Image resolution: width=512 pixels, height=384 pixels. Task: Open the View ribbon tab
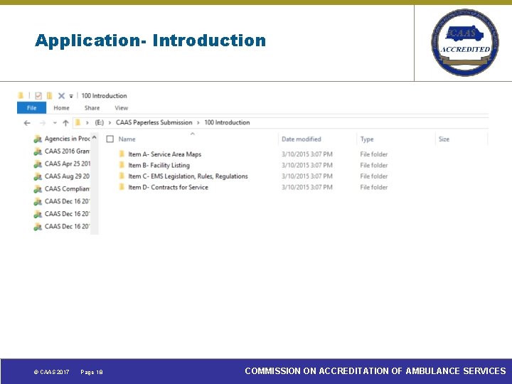[x=121, y=108]
